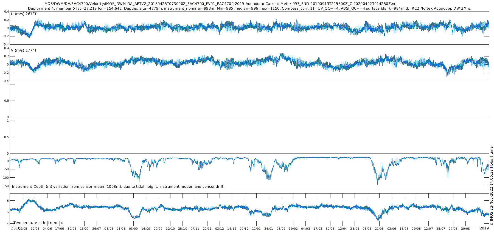The width and height of the screenshot is (494, 233).
Task: Select the '07/08' date tick
Action: coord(453,229)
